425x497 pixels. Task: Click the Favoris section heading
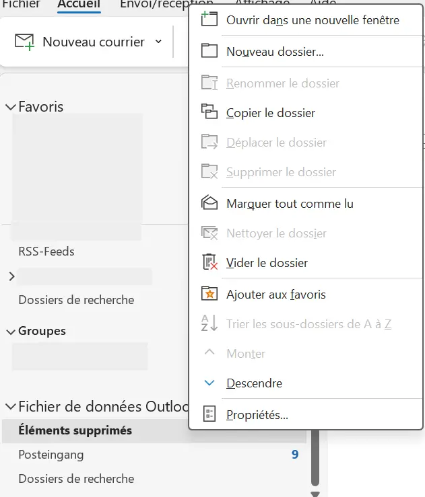(x=41, y=107)
